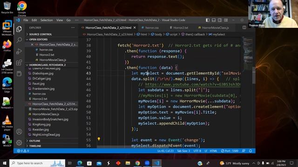Open Frankenstein.jpg in the file tree

(x=43, y=89)
